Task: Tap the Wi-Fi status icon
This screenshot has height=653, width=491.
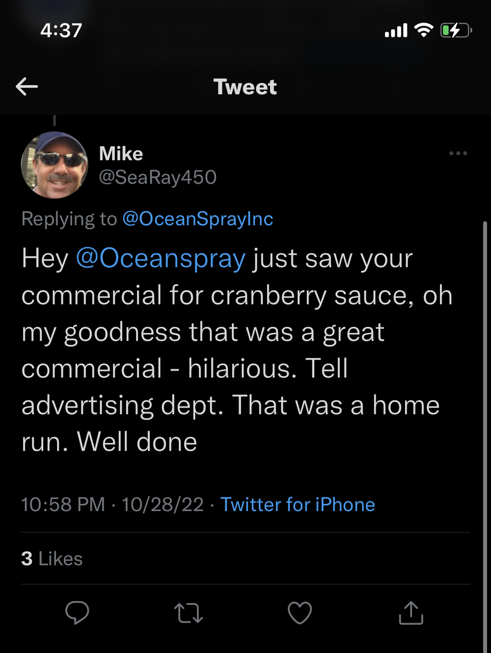Action: [x=423, y=30]
